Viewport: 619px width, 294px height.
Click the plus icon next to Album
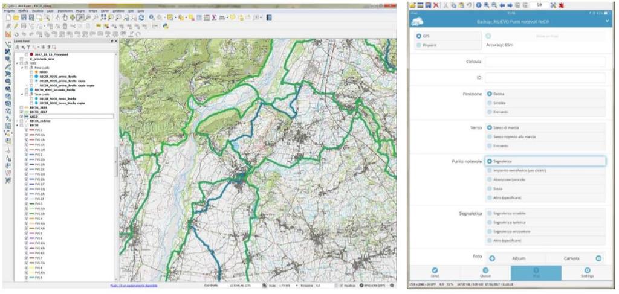[492, 258]
